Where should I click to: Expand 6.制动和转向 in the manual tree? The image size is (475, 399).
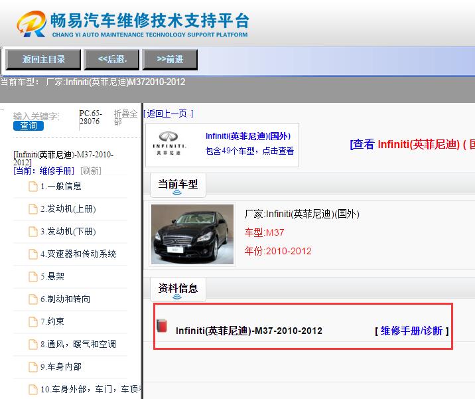65,299
